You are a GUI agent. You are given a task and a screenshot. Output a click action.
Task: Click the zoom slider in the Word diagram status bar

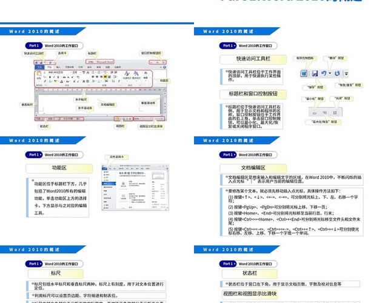click(152, 119)
